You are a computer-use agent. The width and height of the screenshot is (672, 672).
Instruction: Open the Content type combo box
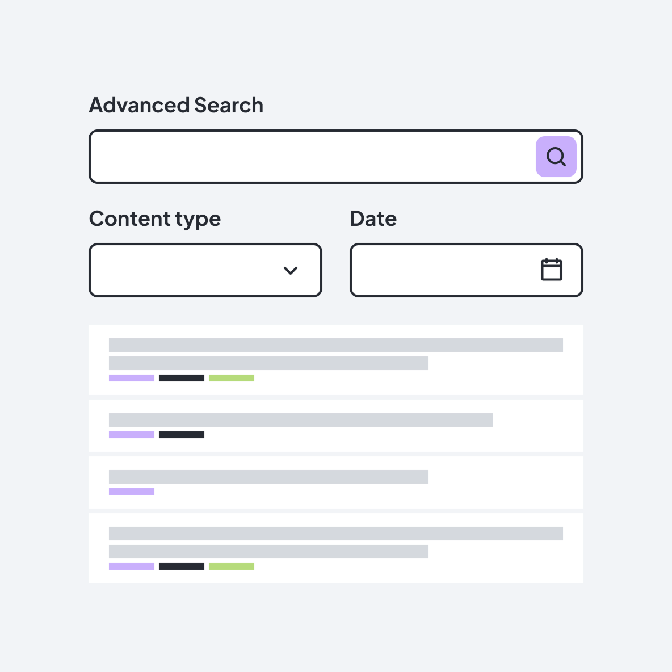187,270
